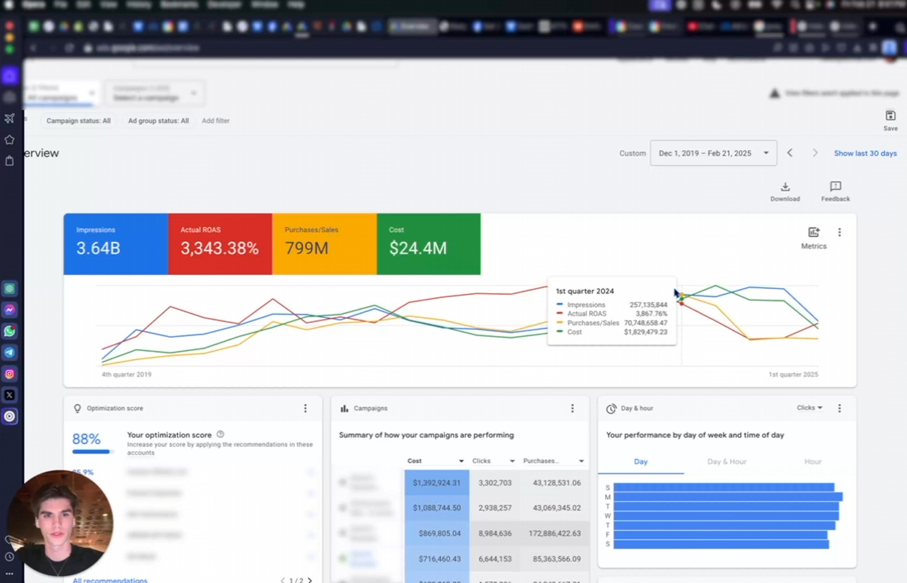Click the Download icon
907x583 pixels.
(785, 187)
